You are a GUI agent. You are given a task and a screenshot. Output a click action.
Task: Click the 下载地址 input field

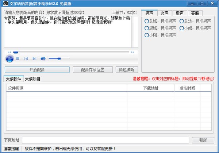coord(105,140)
